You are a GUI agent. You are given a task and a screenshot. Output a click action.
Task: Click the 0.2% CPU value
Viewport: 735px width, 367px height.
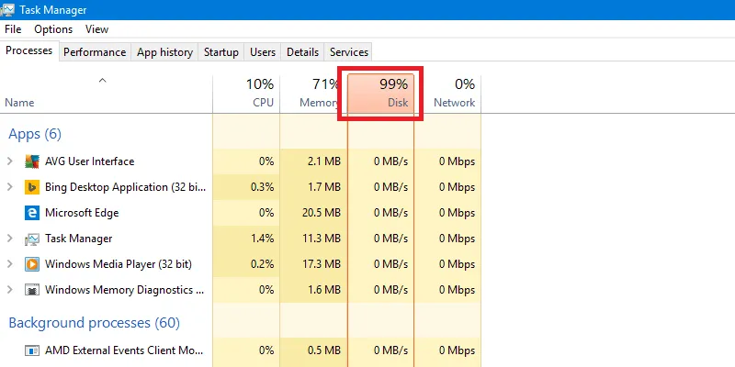(x=263, y=264)
